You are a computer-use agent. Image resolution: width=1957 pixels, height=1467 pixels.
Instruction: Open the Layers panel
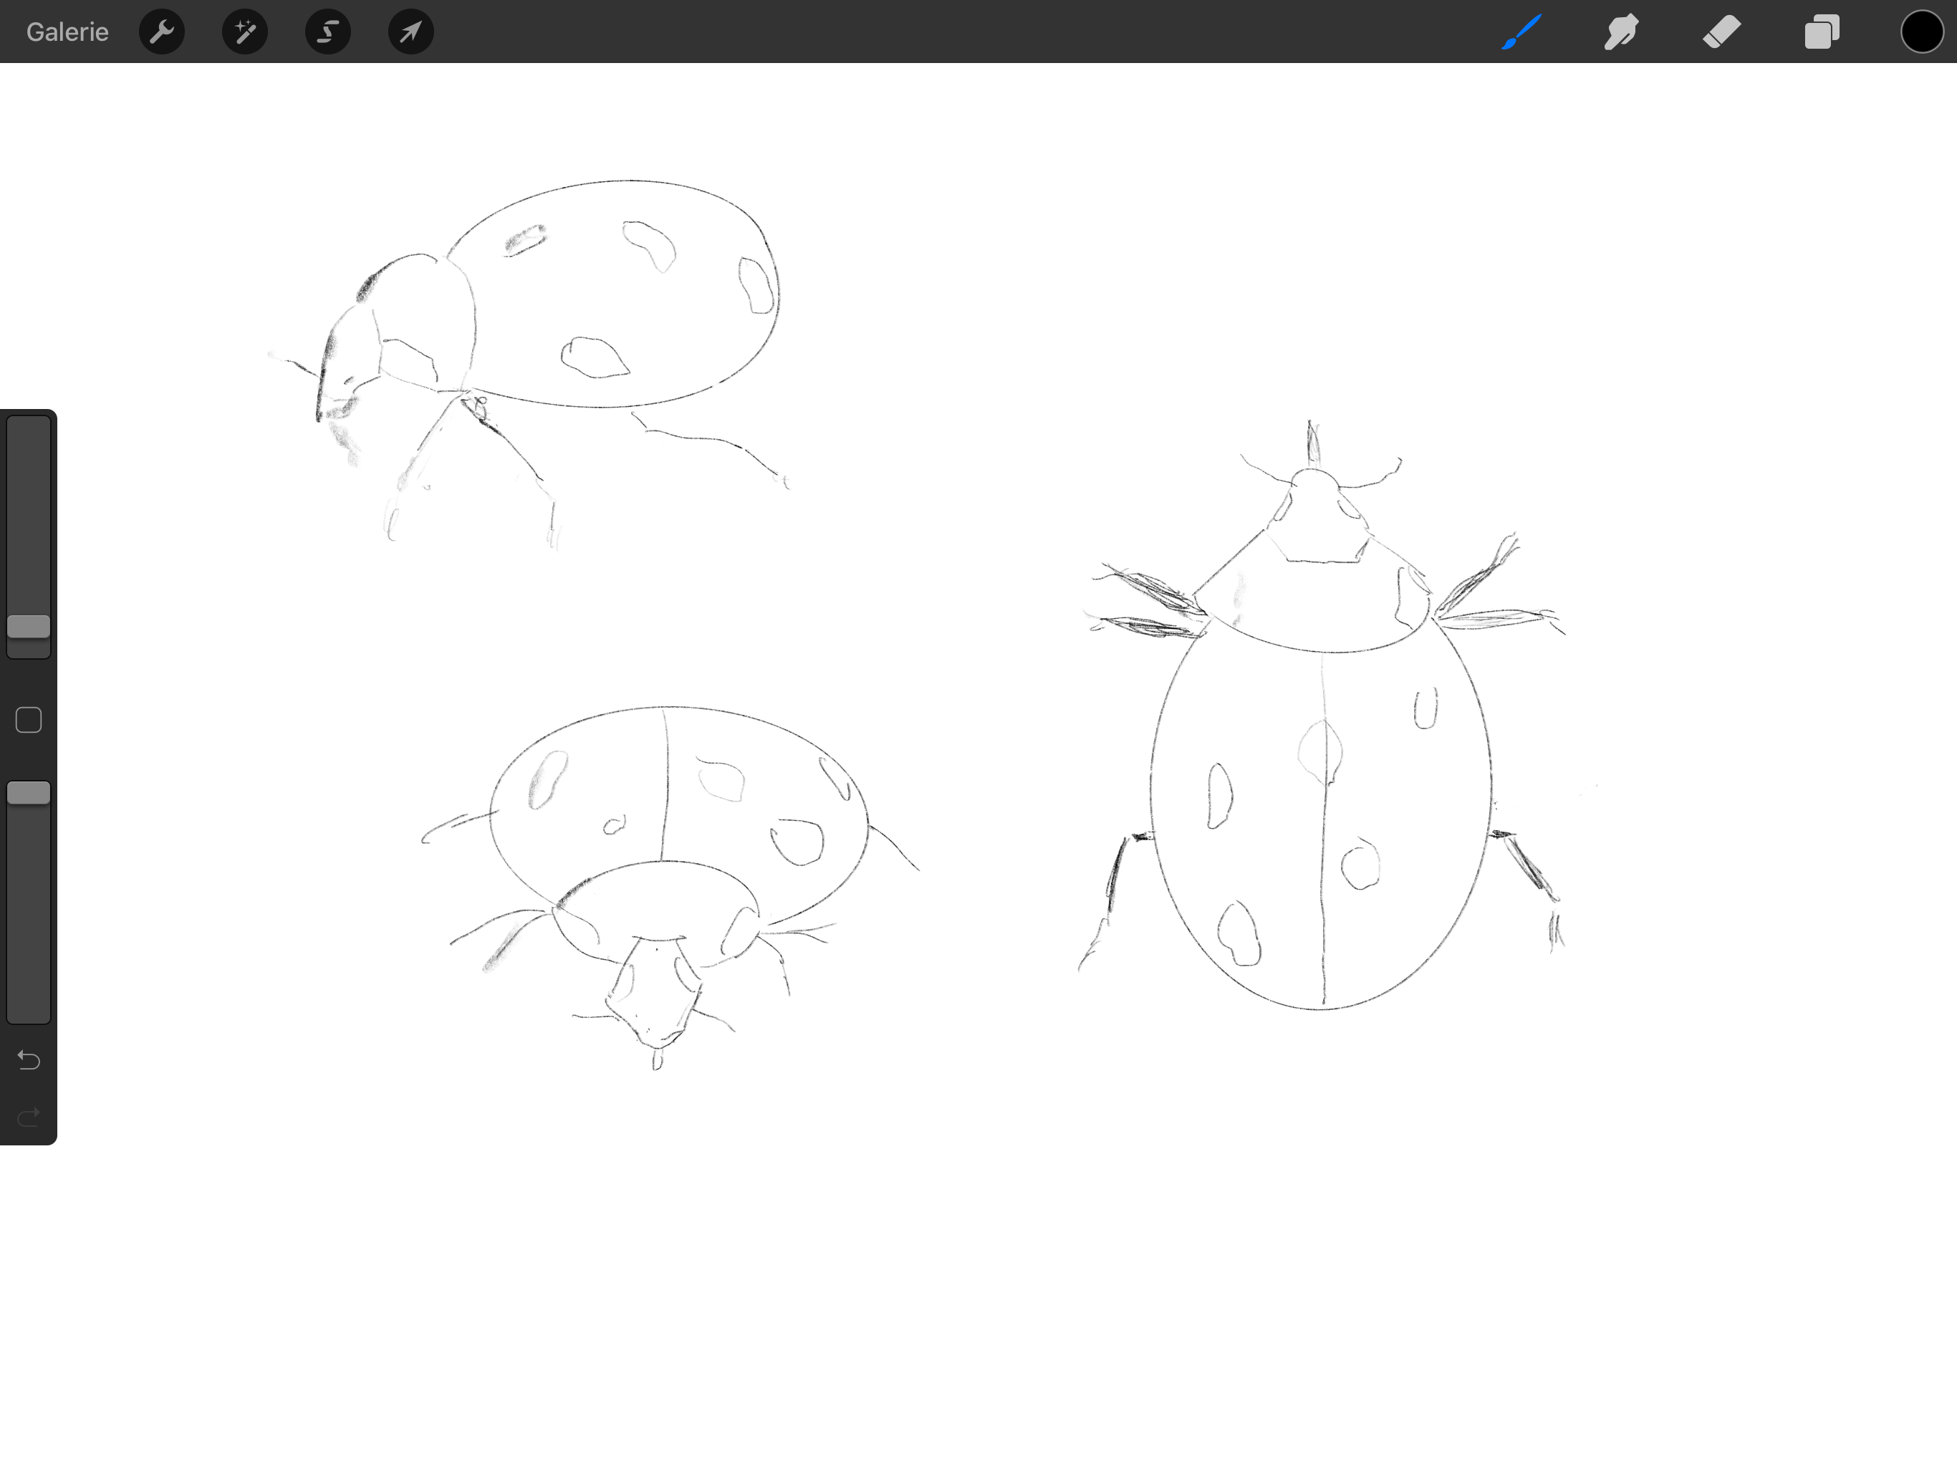coord(1822,33)
